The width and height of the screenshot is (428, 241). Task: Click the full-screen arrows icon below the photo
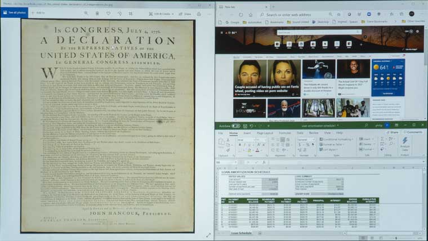208,235
